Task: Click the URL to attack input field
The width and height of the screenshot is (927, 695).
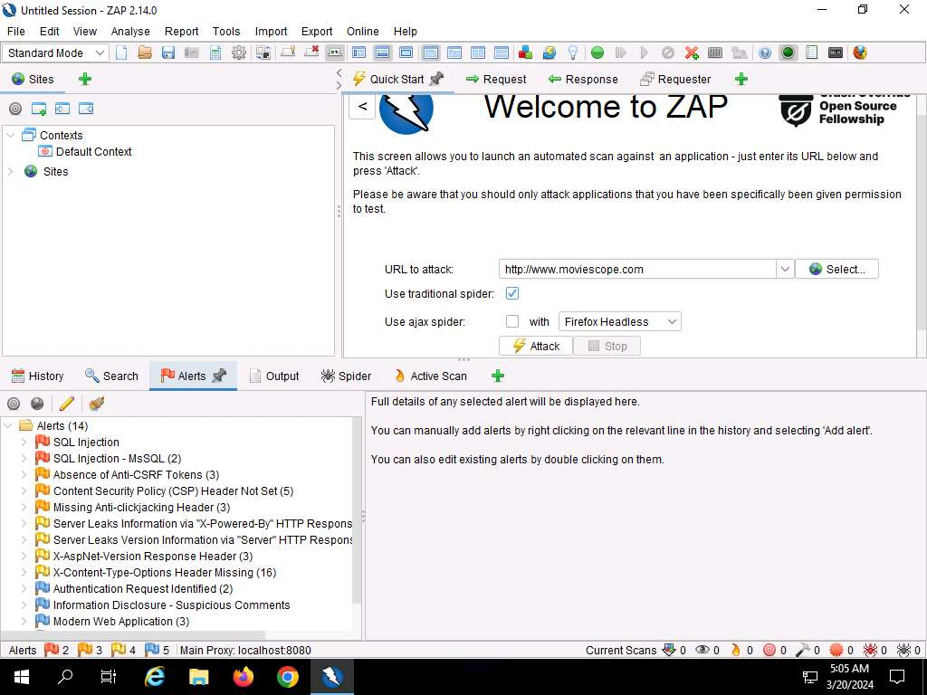Action: pos(637,269)
